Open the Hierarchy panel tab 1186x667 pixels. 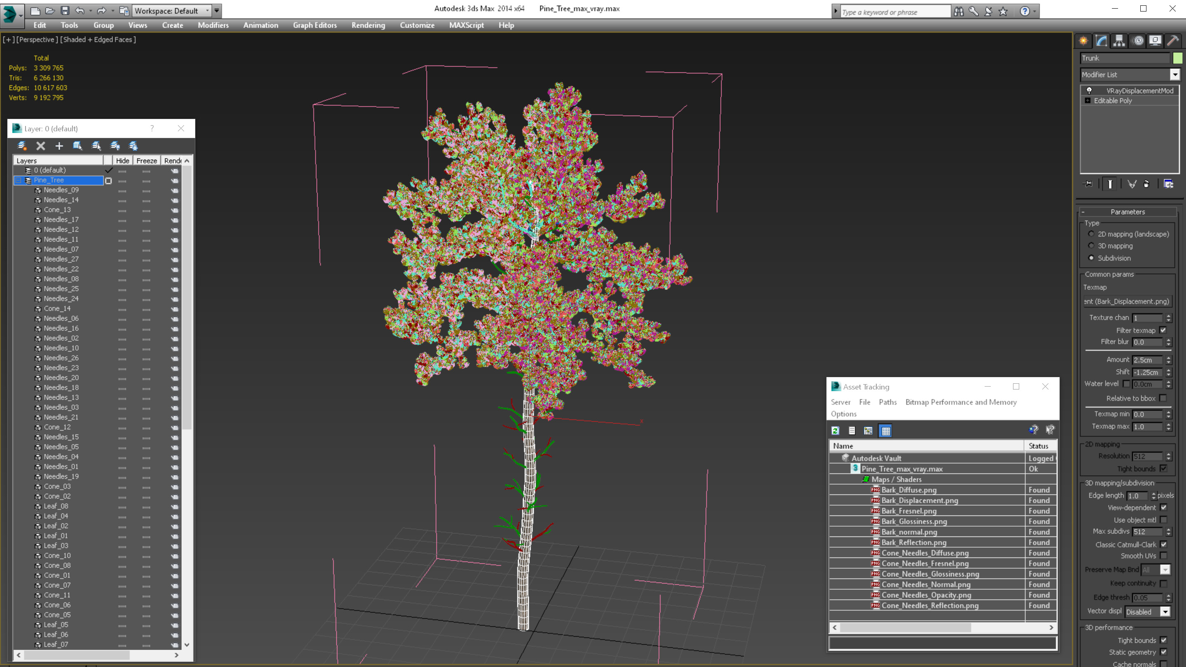point(1119,40)
